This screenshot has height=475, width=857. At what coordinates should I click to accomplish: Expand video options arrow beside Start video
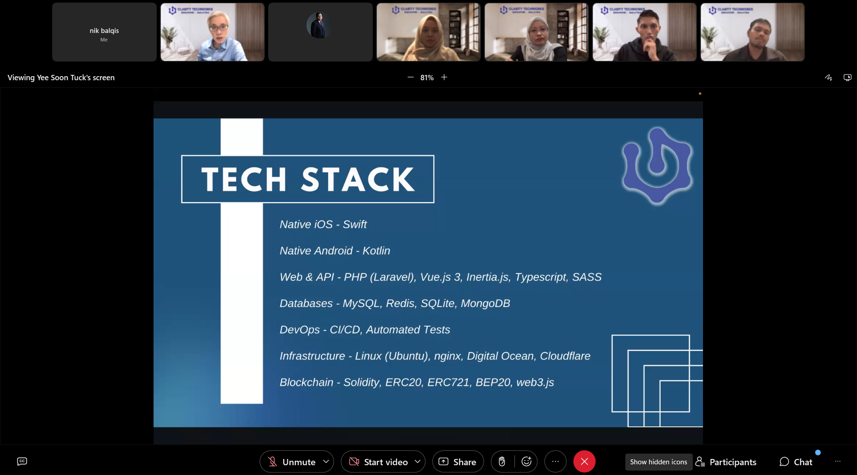tap(417, 462)
